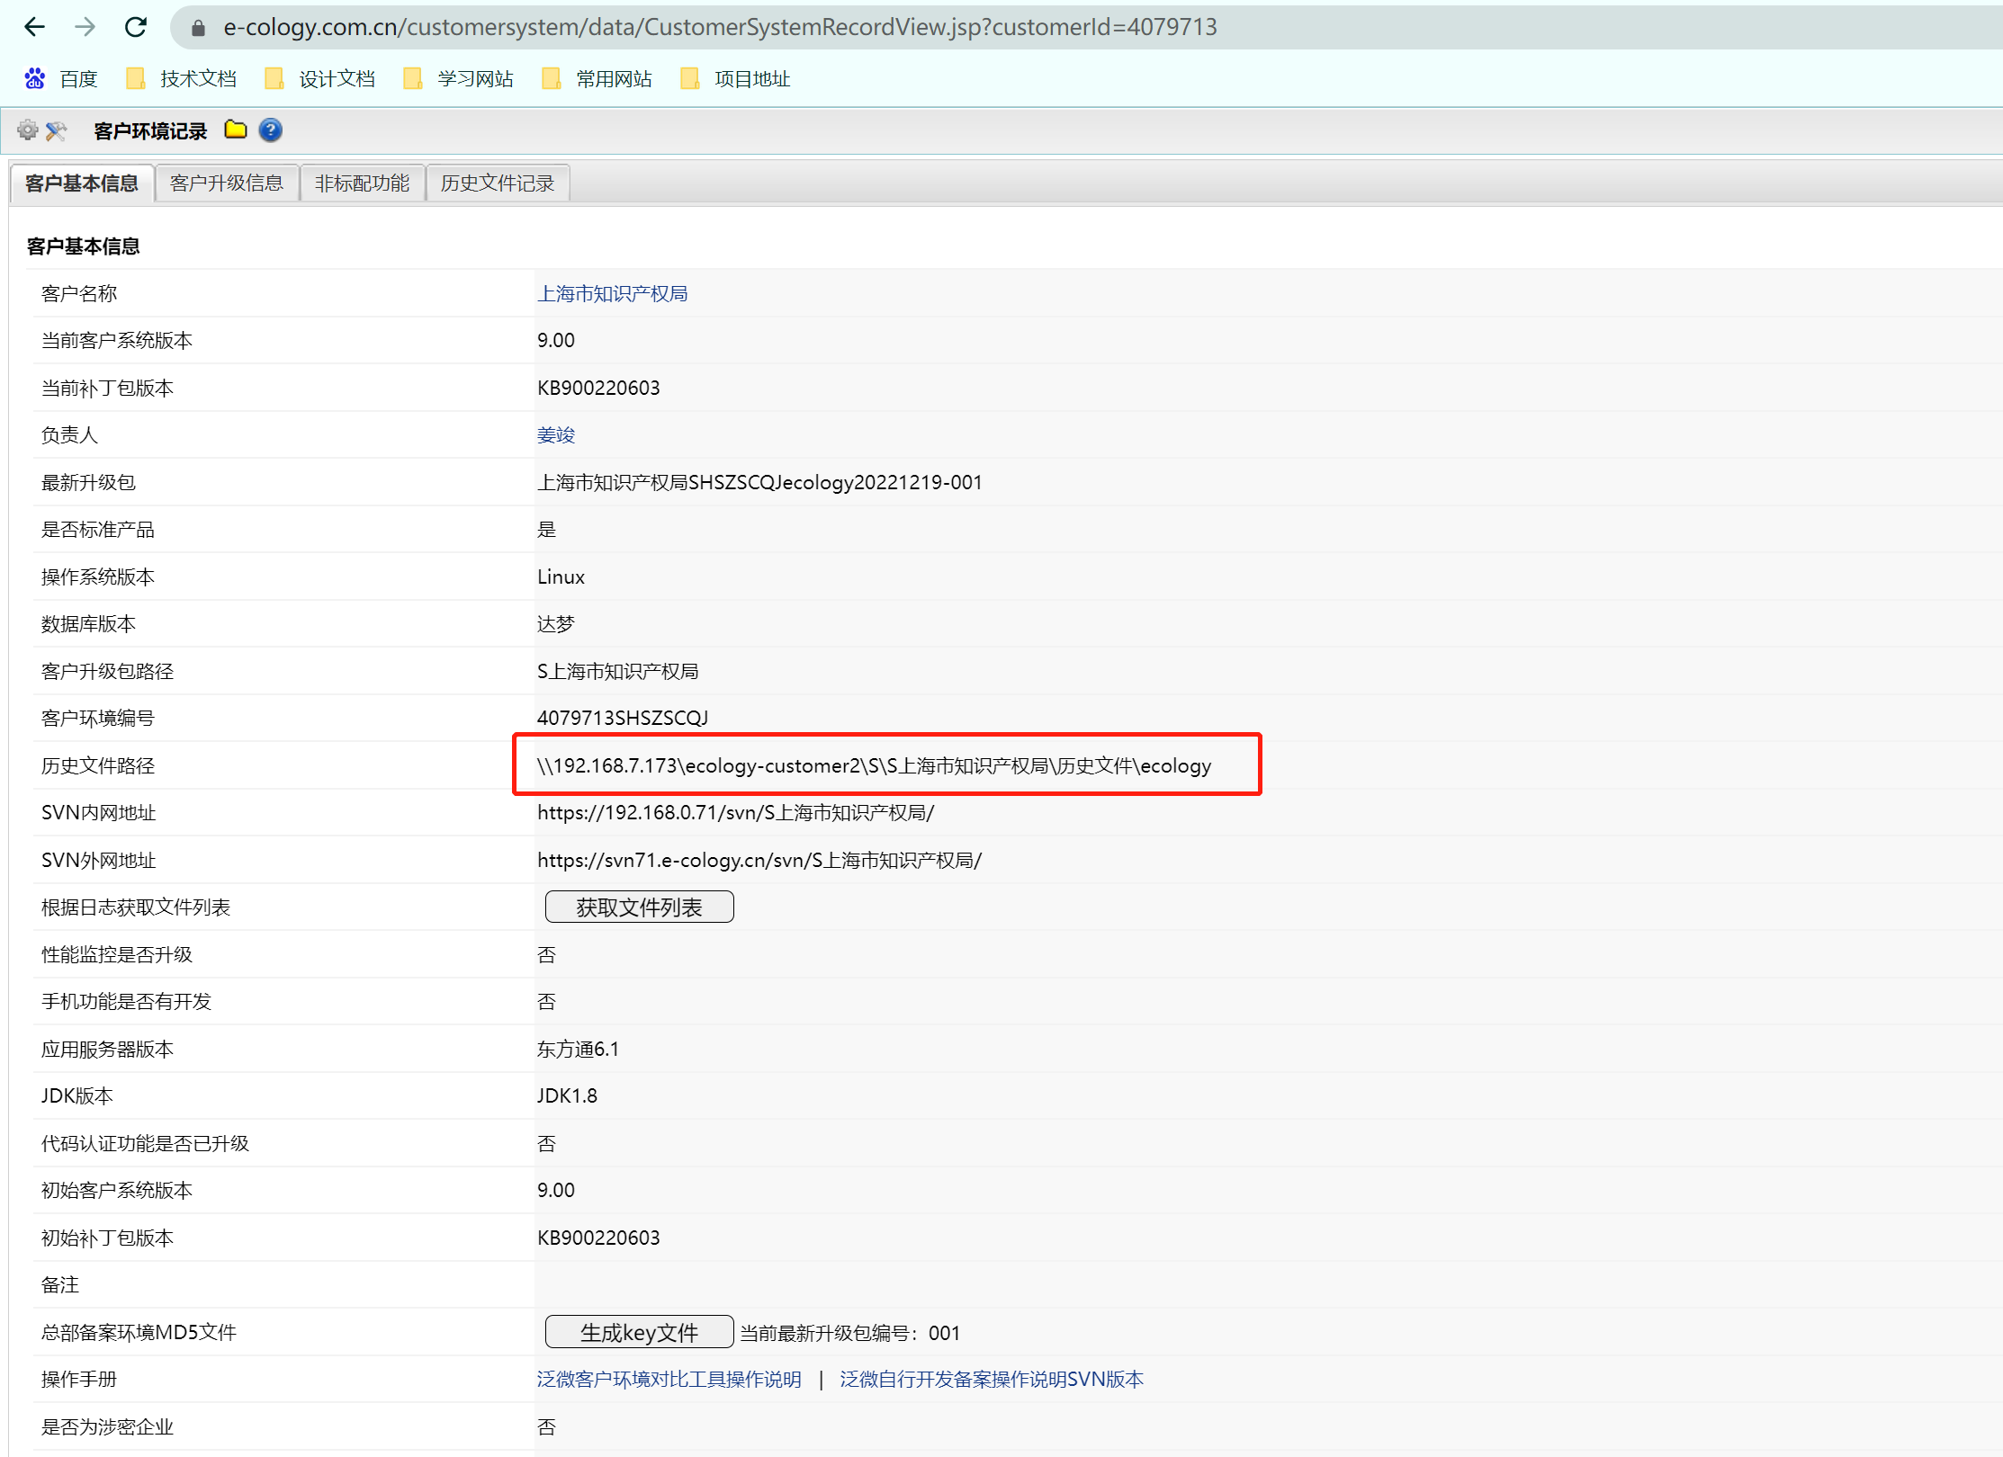2003x1457 pixels.
Task: Click the 历史文件路径 network path value
Action: tap(874, 766)
